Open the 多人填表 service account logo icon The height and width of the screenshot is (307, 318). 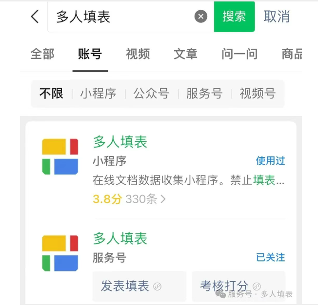coord(60,253)
